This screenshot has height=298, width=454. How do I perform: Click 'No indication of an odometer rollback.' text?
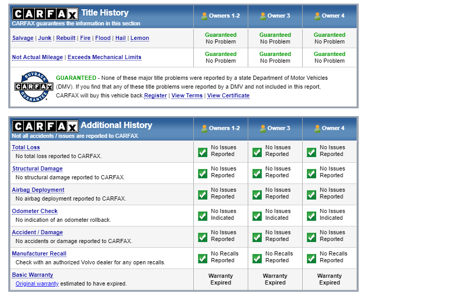click(x=63, y=220)
